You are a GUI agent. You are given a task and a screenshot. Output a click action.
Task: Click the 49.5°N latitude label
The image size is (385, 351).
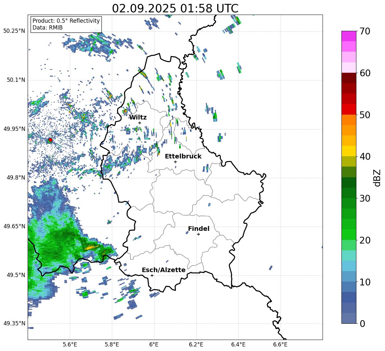point(16,275)
